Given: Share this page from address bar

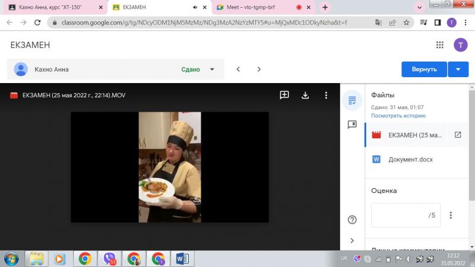Looking at the screenshot, I should [x=392, y=23].
